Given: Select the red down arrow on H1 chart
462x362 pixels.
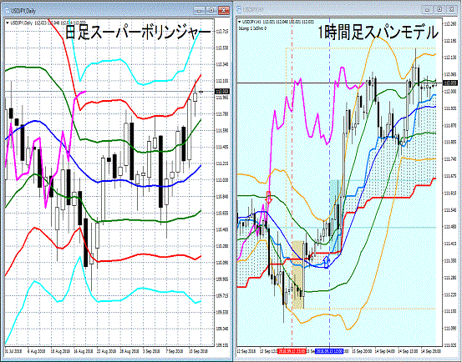Looking at the screenshot, I should (x=268, y=198).
